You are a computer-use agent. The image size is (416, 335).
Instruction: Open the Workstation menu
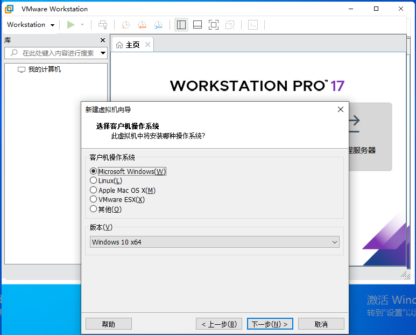pyautogui.click(x=31, y=25)
